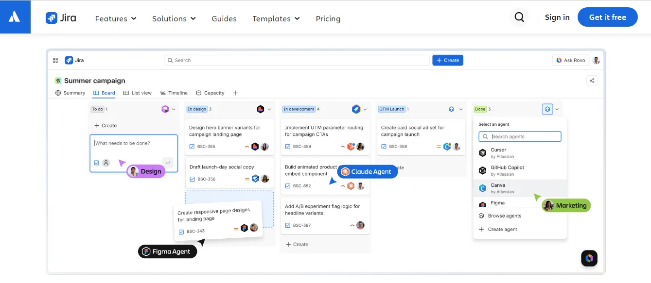Click the Done column agent icon button

point(547,109)
